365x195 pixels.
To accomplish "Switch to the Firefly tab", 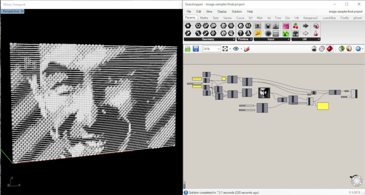I will point(345,18).
